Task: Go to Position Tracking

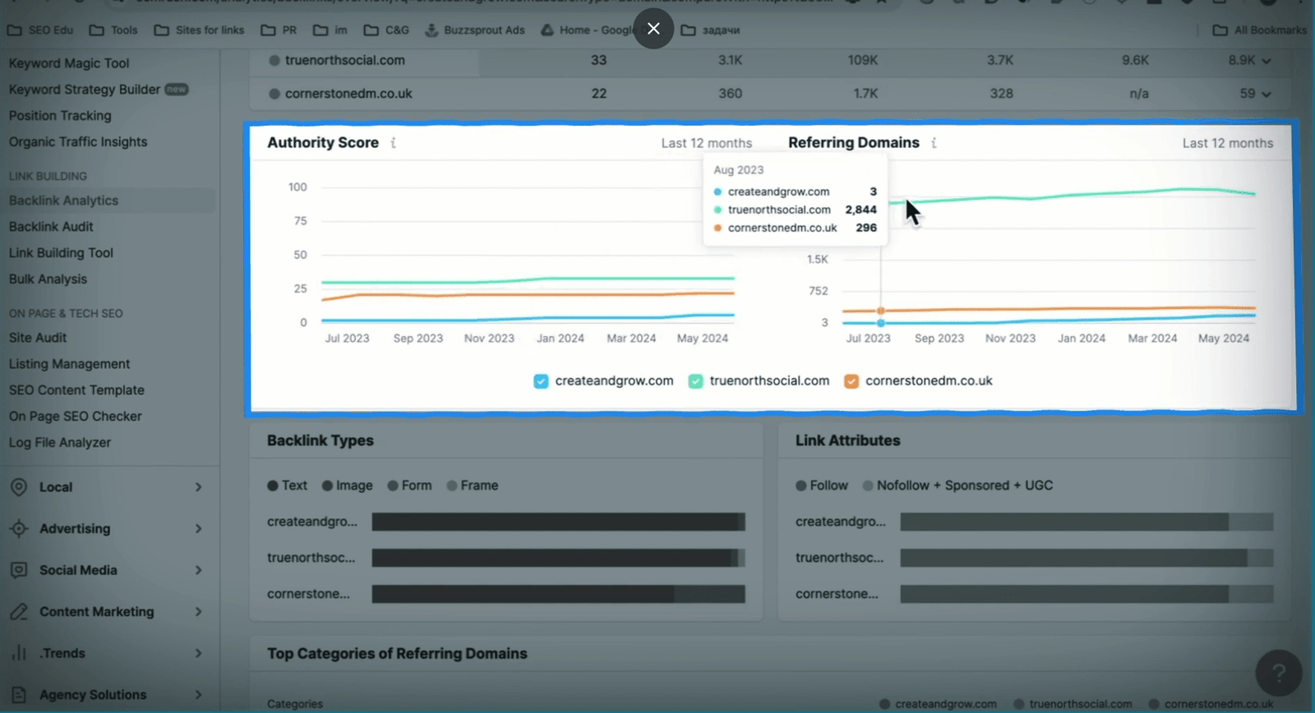Action: tap(60, 116)
